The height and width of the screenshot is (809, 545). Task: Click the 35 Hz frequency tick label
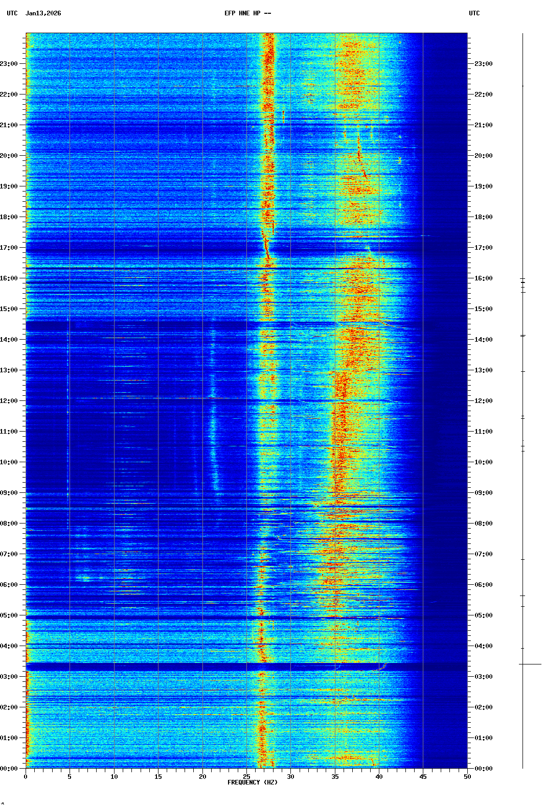(x=335, y=776)
